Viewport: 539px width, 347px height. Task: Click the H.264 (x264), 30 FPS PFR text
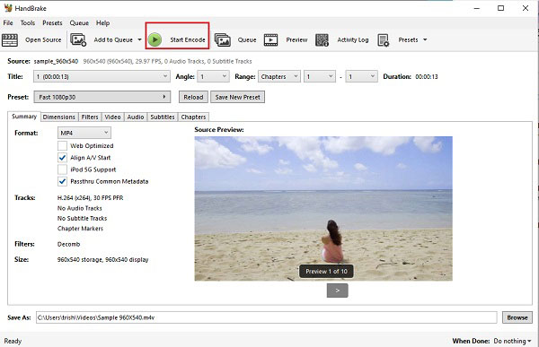point(90,197)
